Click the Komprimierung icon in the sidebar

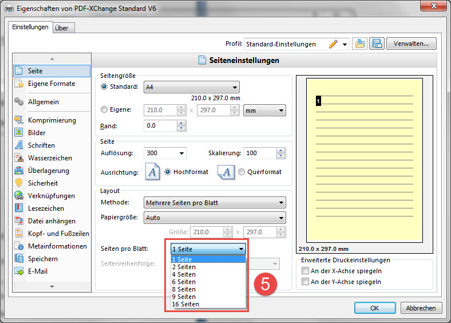click(19, 120)
